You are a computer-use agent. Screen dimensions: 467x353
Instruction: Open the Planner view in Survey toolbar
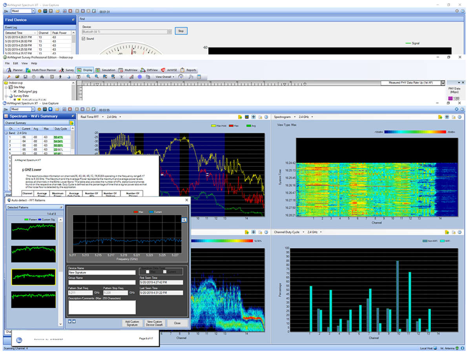click(15, 70)
